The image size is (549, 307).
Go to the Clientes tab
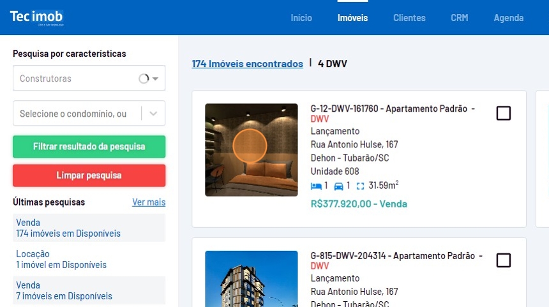click(409, 18)
